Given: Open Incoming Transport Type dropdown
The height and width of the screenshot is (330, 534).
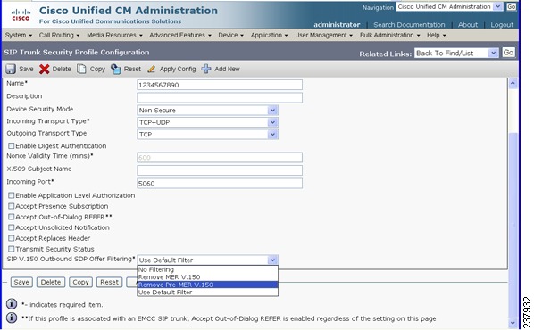Looking at the screenshot, I should pos(207,122).
